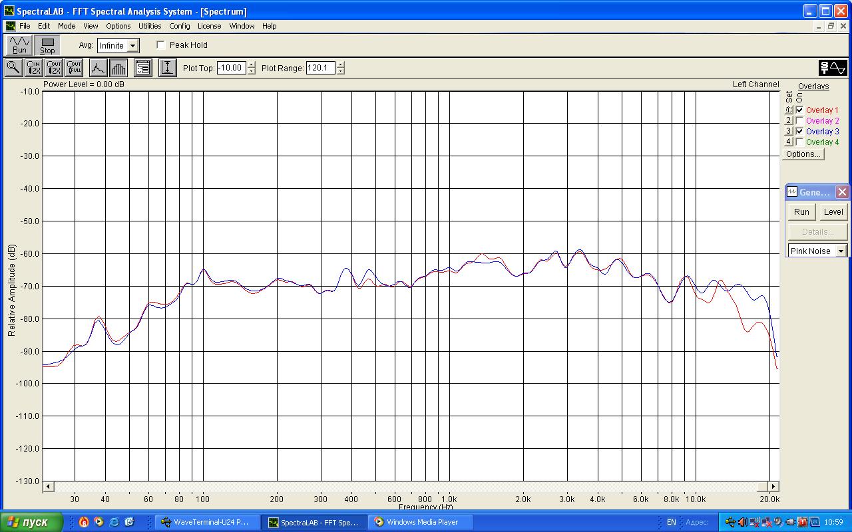This screenshot has width=852, height=532.
Task: Click the taskbar clock showing 10:59
Action: [x=833, y=522]
